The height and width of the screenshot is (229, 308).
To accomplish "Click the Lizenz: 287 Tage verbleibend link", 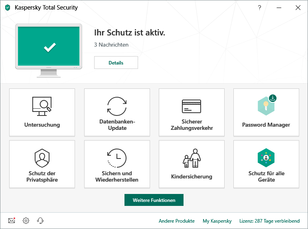I will (x=270, y=221).
